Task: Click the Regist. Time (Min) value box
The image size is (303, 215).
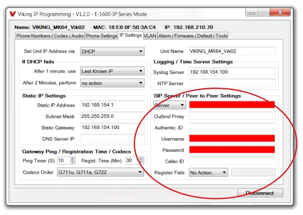Action: pos(132,160)
